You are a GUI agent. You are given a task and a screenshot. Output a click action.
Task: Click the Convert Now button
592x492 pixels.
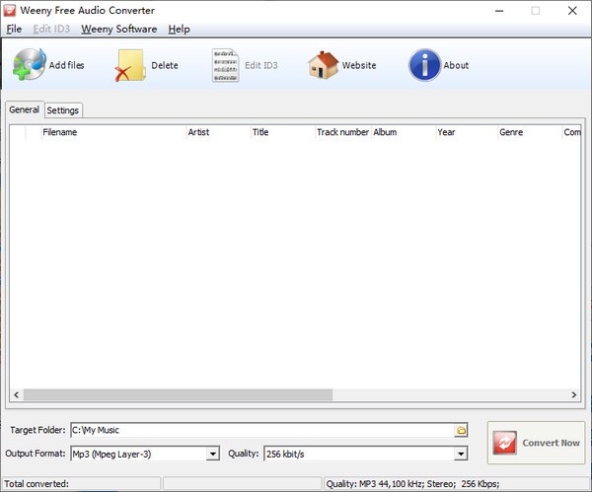[536, 443]
